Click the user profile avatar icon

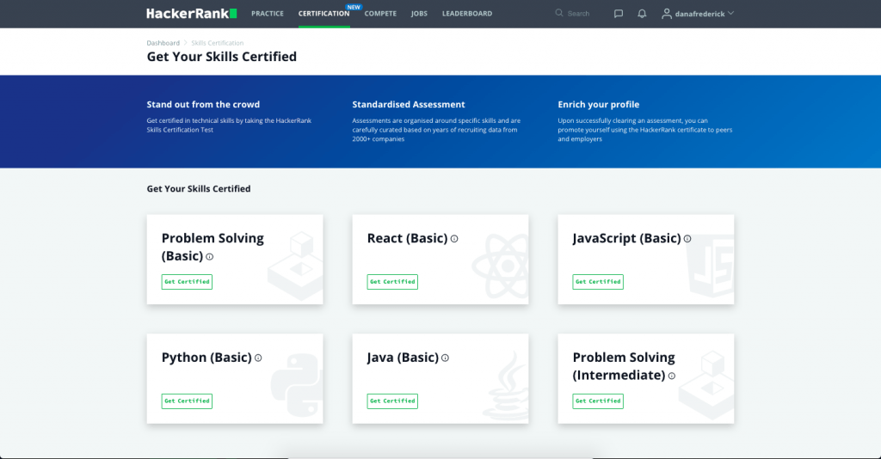tap(667, 14)
